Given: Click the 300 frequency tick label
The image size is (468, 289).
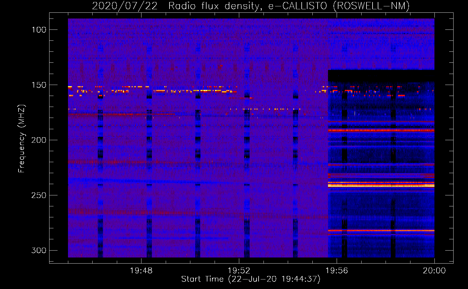Looking at the screenshot, I should 39,250.
